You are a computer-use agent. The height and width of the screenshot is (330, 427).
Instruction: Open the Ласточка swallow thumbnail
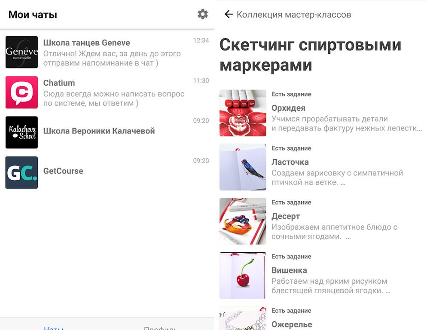[243, 167]
